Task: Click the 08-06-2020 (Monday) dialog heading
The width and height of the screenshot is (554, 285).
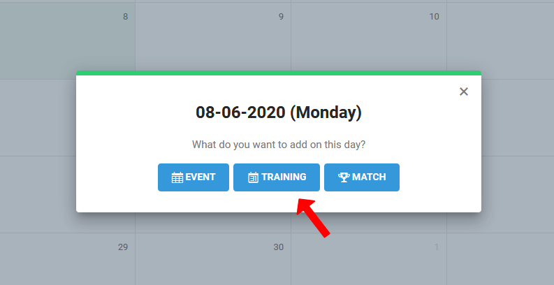Action: coord(278,112)
